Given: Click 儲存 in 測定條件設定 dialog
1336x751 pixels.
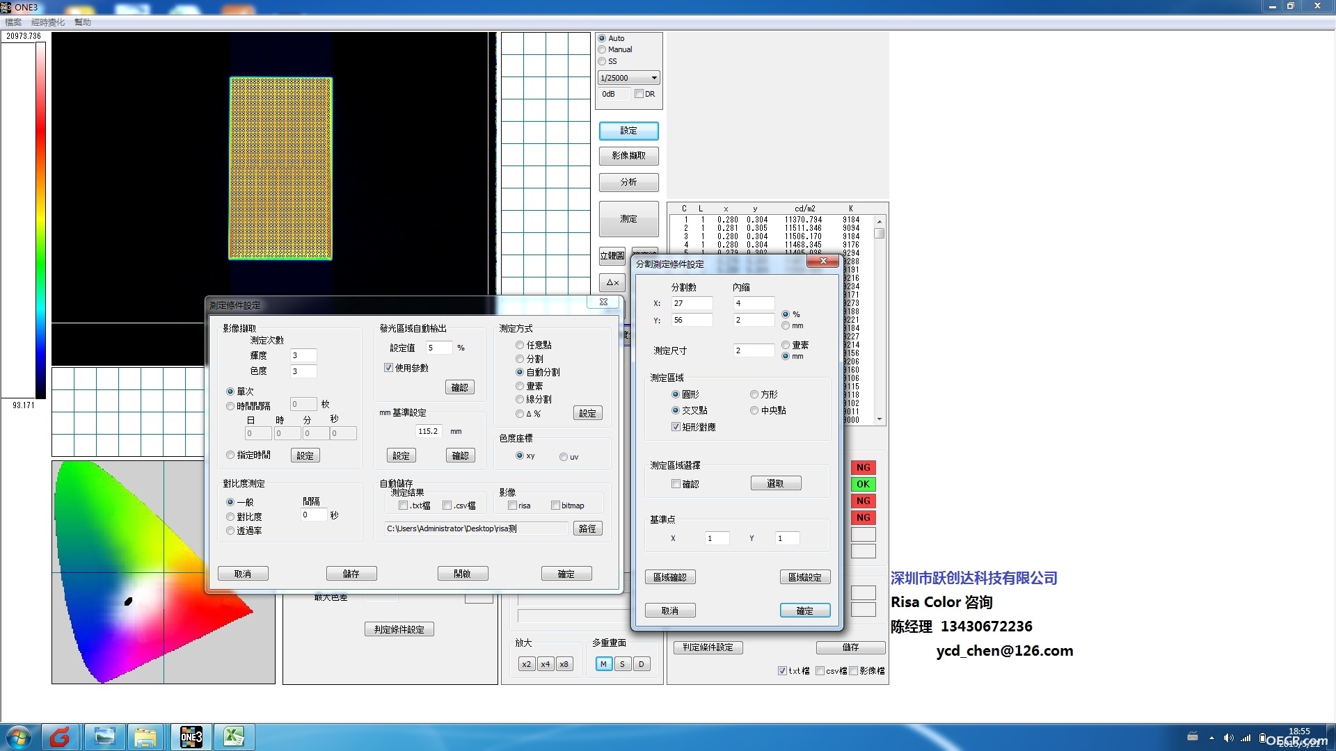Looking at the screenshot, I should [x=351, y=574].
